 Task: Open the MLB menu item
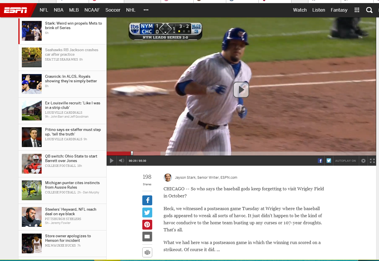pos(74,10)
